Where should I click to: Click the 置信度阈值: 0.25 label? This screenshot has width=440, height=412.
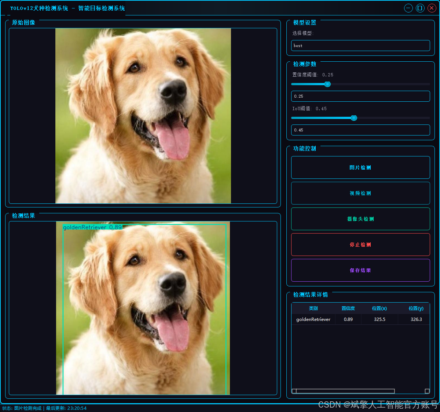[313, 75]
